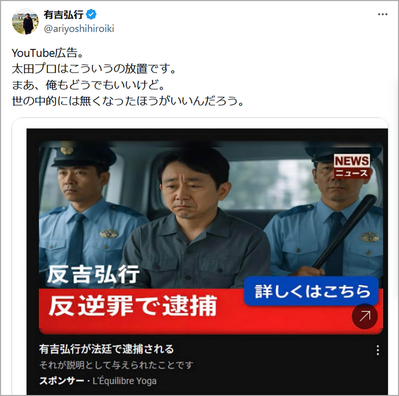The image size is (399, 396).
Task: Open the tweet's more options ellipsis menu
Action: point(382,14)
